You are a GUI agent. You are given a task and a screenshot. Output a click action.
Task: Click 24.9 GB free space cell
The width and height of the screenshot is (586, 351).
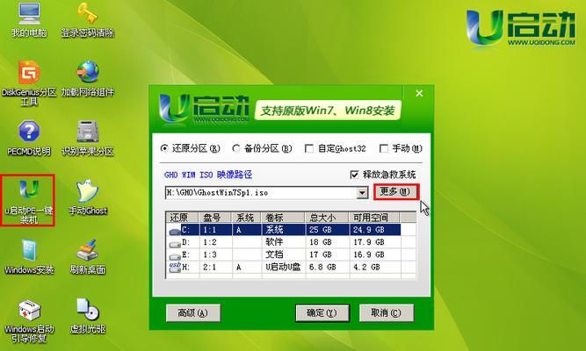[x=369, y=230]
